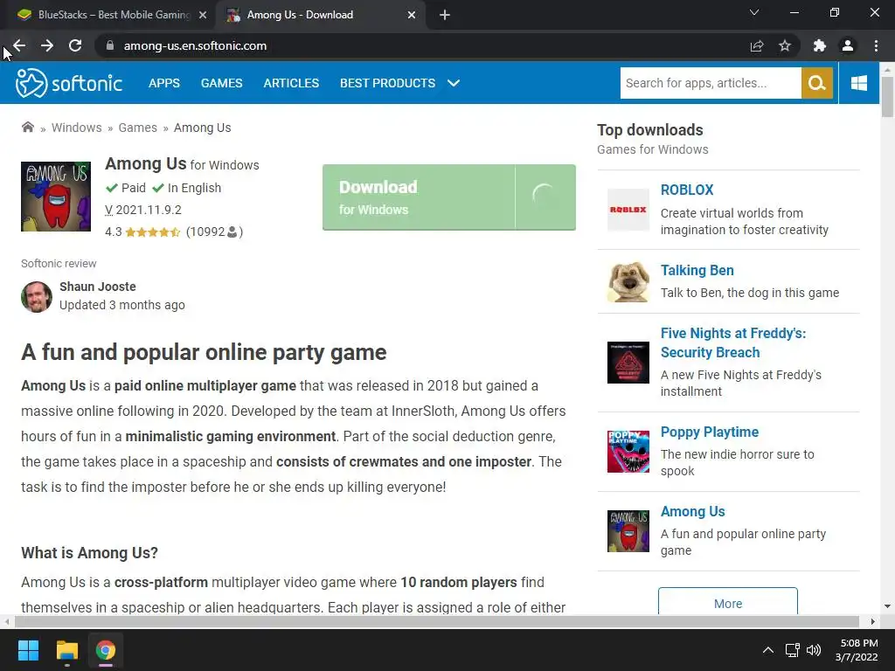Screen dimensions: 895x671
Task: Open the volume icon in system tray
Action: [x=814, y=650]
